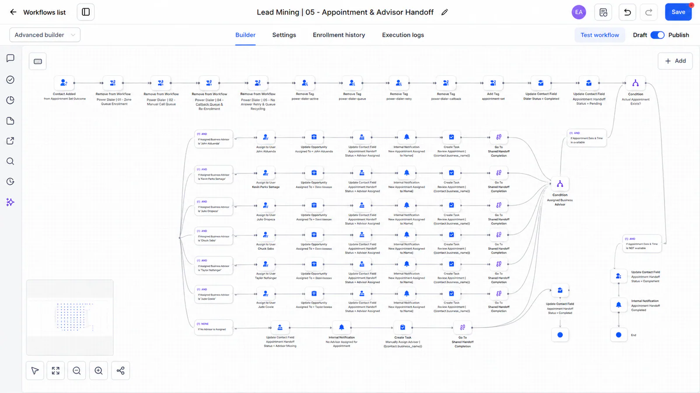Select the Add Tag appointment-set node
The height and width of the screenshot is (393, 700).
493,83
